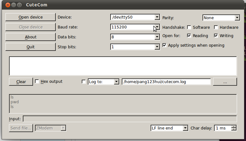Clear the output window
The image size is (246, 141).
click(21, 82)
